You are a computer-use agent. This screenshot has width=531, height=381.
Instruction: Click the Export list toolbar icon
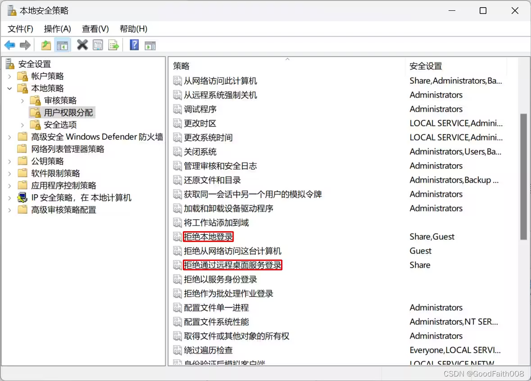point(114,45)
